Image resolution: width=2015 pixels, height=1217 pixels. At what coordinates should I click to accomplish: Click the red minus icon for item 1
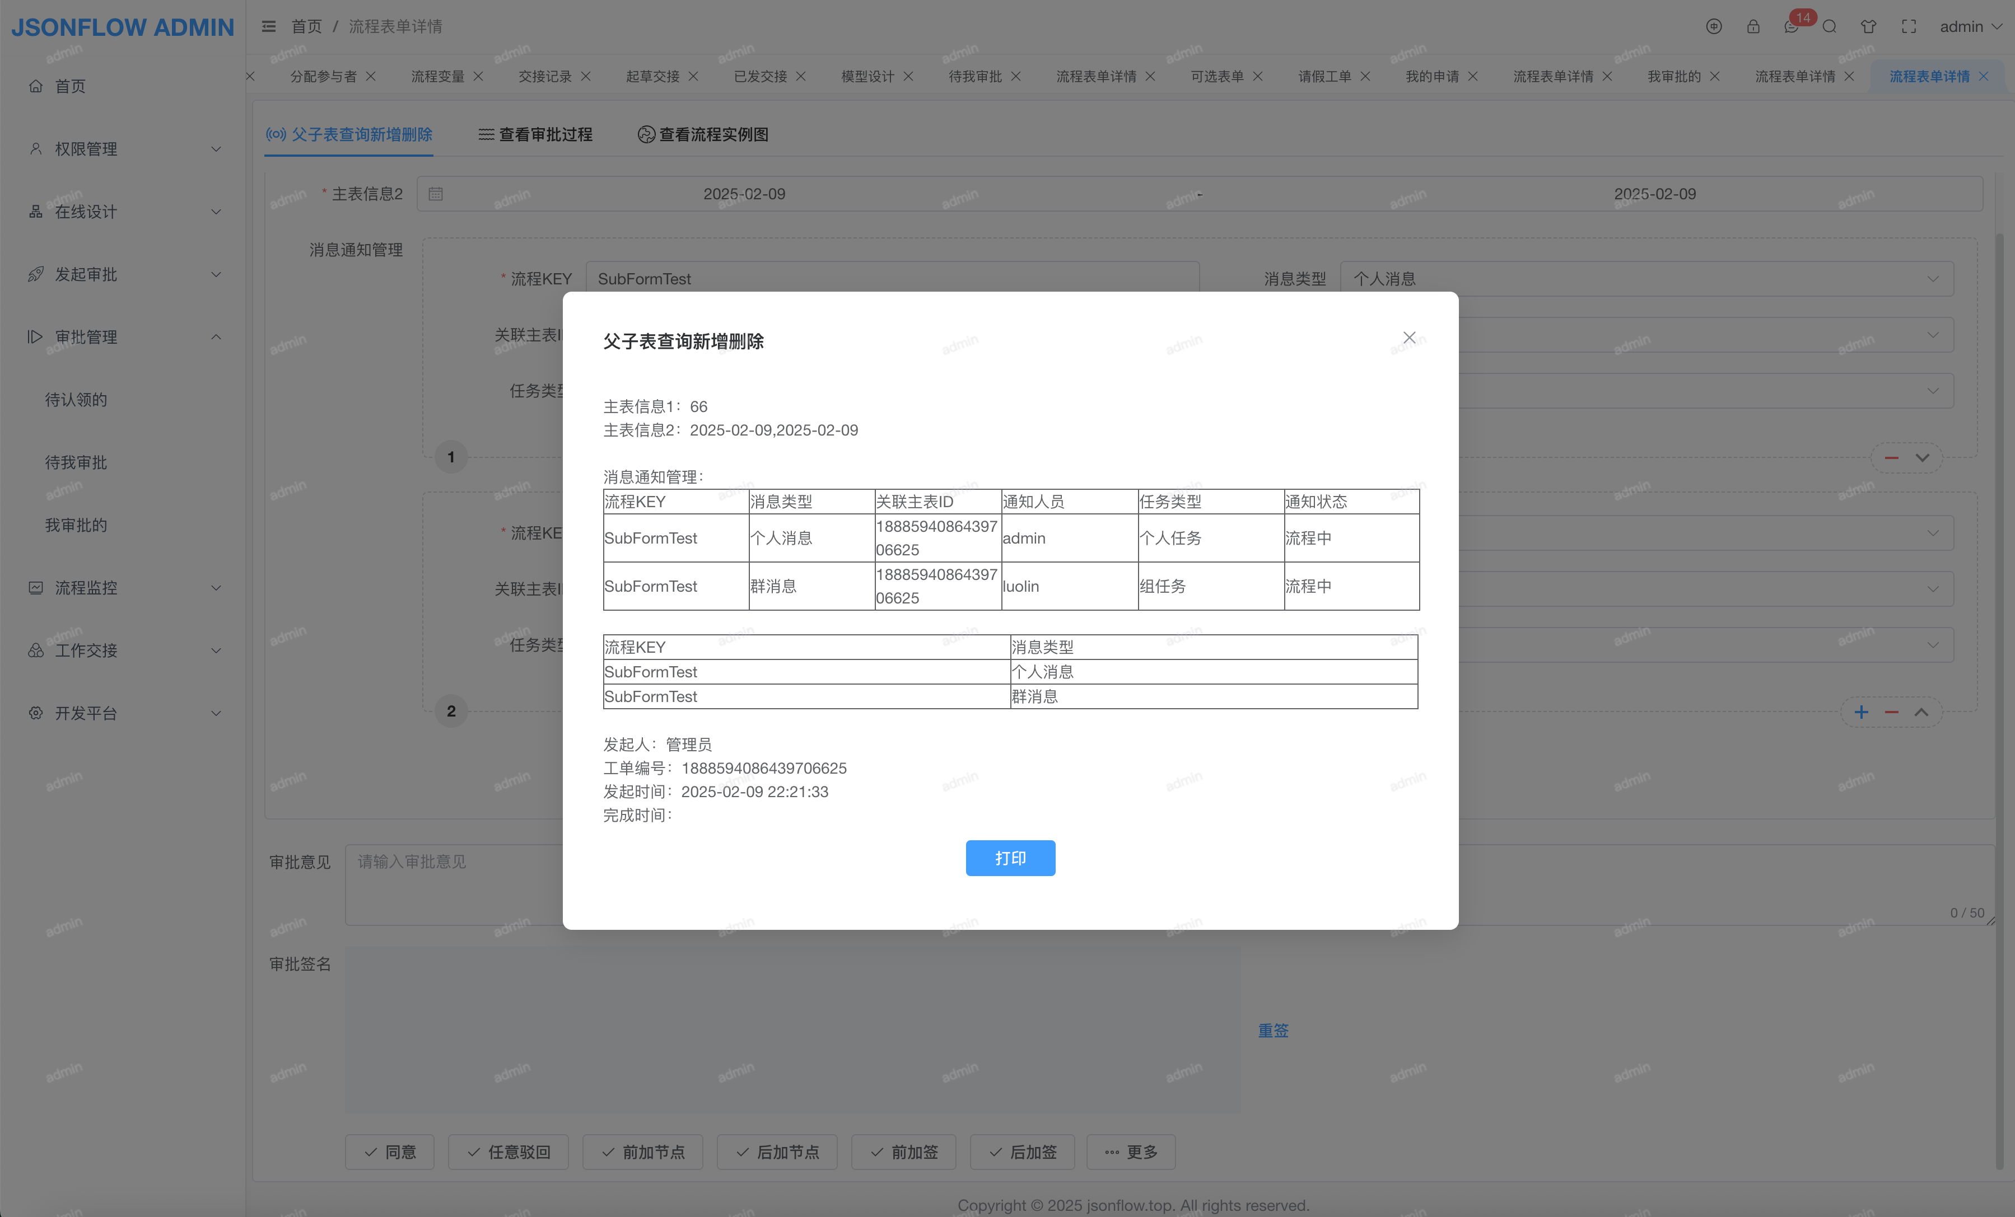point(1892,458)
